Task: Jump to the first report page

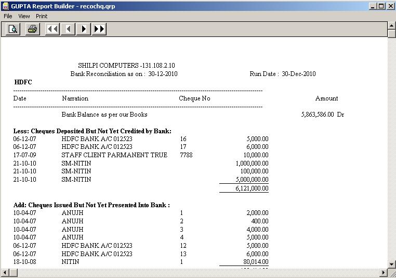Action: (52, 29)
